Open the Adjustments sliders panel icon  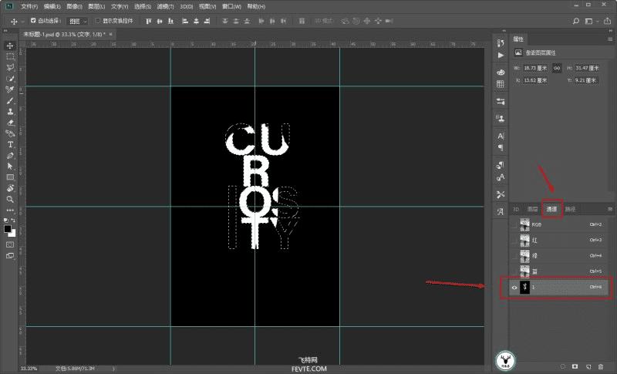click(x=501, y=102)
